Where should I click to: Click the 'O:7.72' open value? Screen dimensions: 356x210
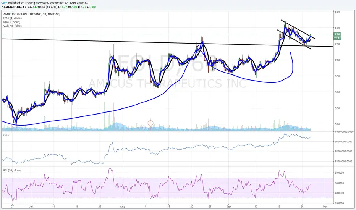pos(63,7)
